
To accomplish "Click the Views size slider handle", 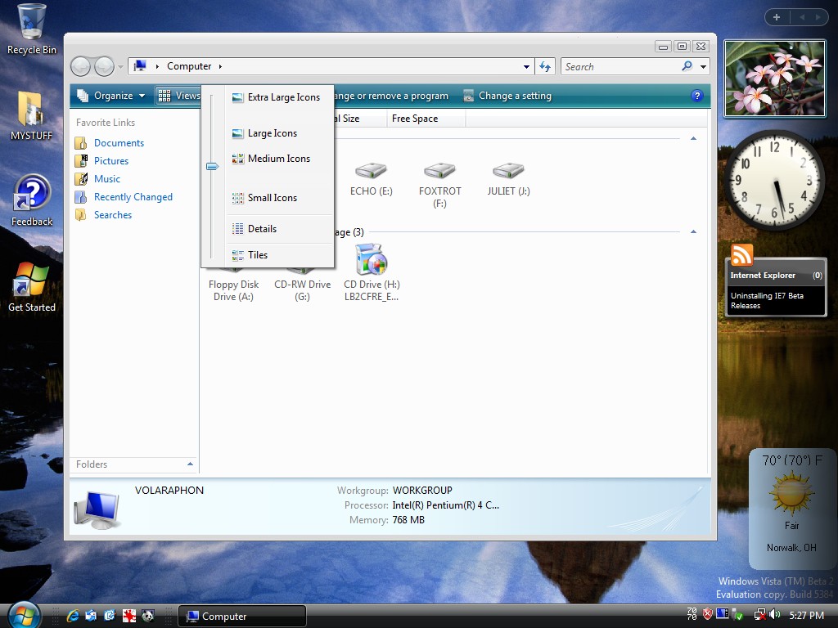I will [x=212, y=166].
